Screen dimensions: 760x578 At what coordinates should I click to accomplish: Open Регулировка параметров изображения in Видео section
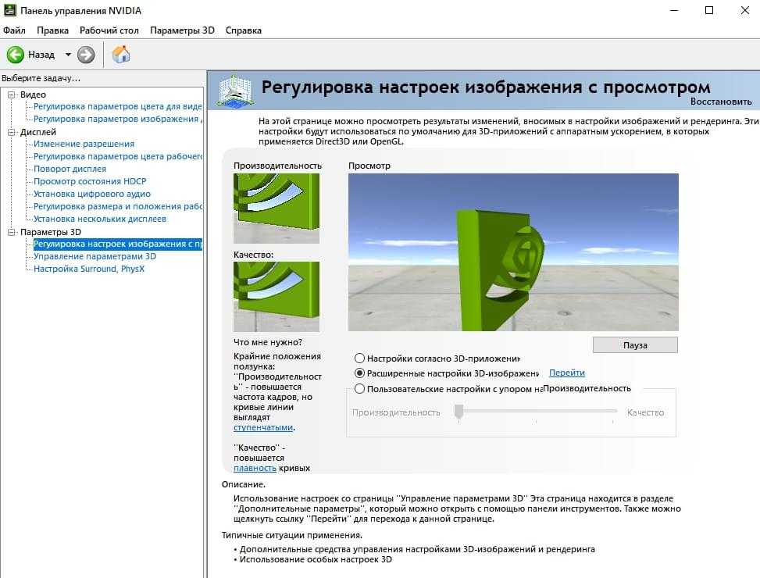point(117,119)
